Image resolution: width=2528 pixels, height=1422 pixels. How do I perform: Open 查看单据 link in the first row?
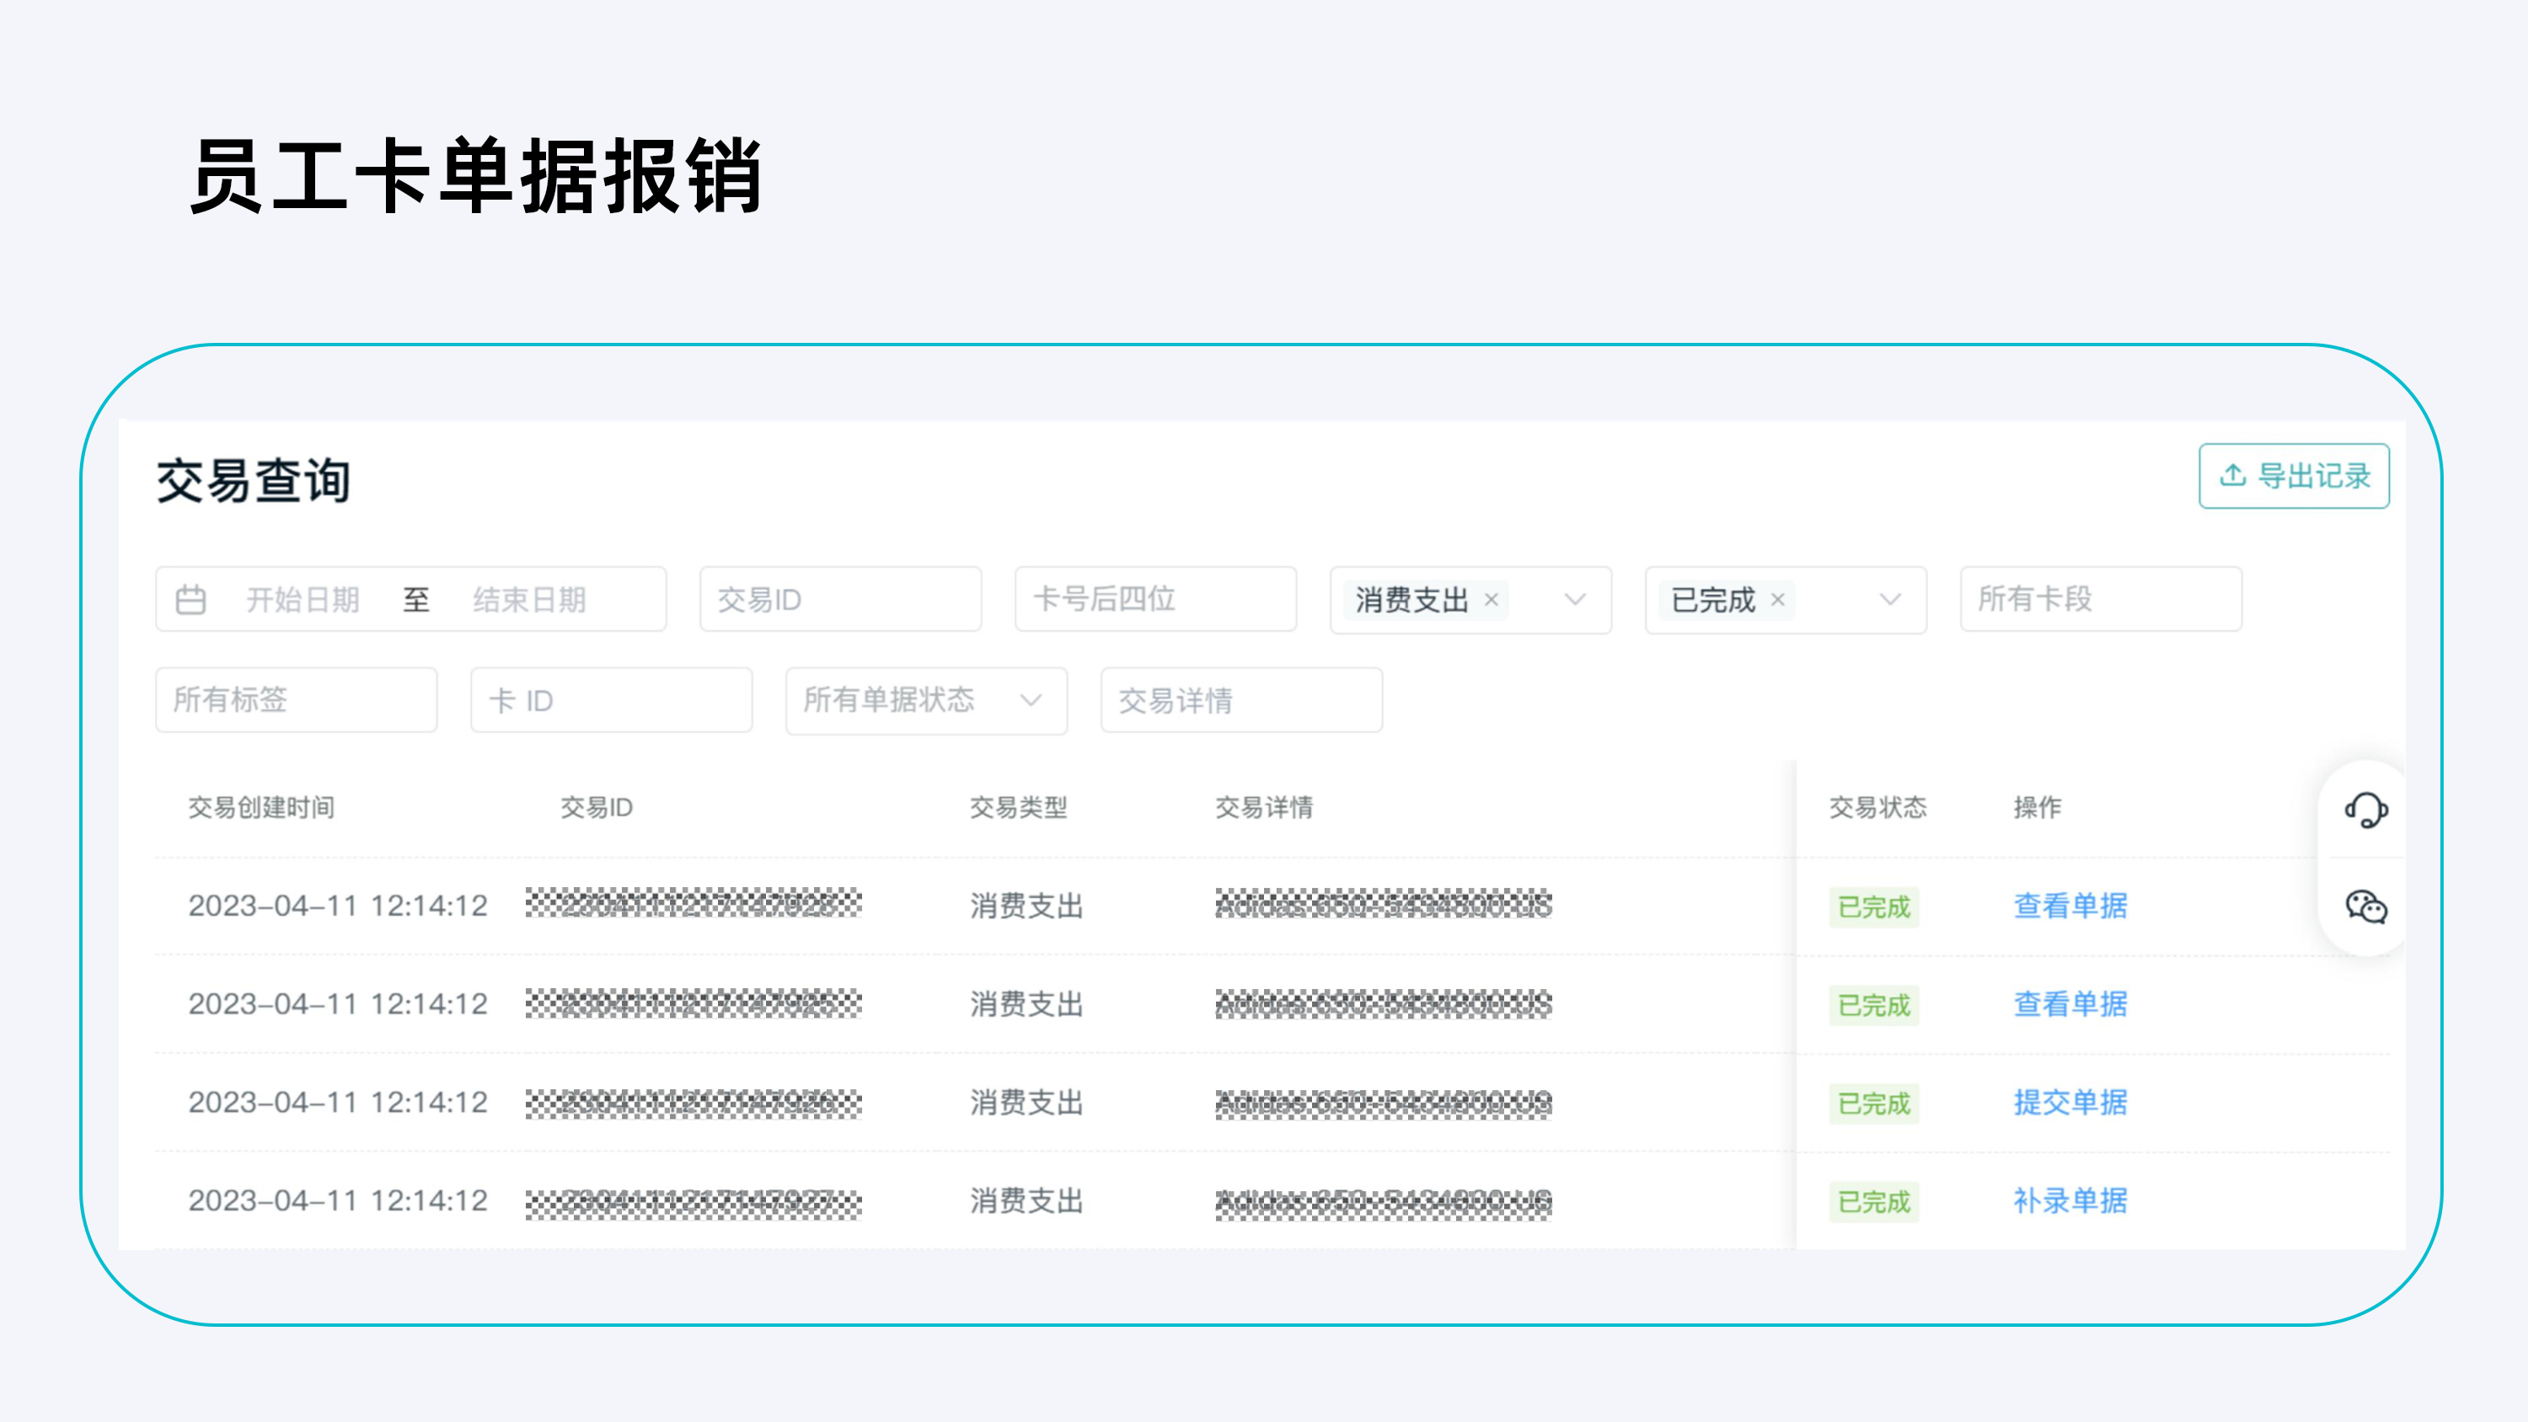[2070, 906]
